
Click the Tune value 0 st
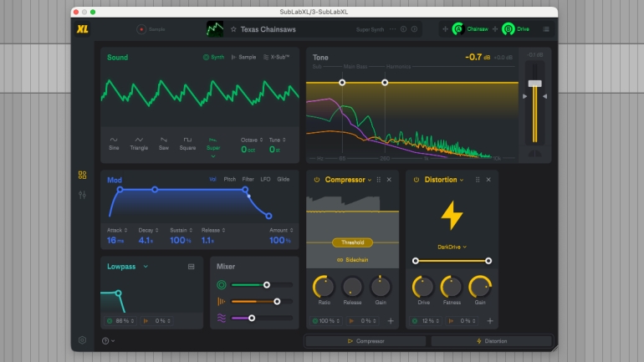tap(274, 150)
